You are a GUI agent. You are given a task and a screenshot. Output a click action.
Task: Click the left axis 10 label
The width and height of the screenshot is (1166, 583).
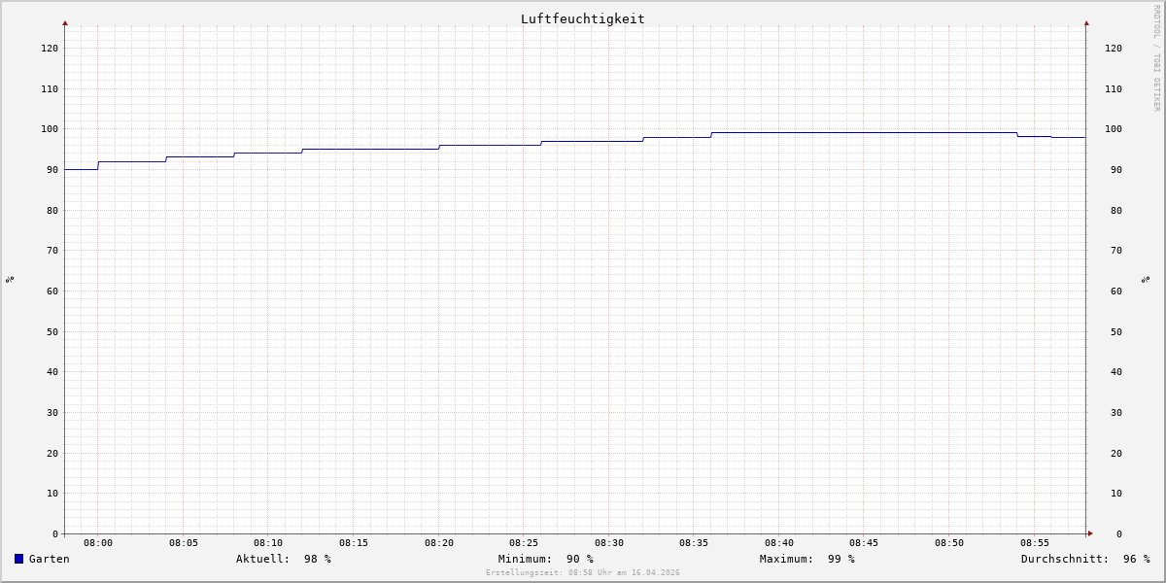(x=52, y=494)
